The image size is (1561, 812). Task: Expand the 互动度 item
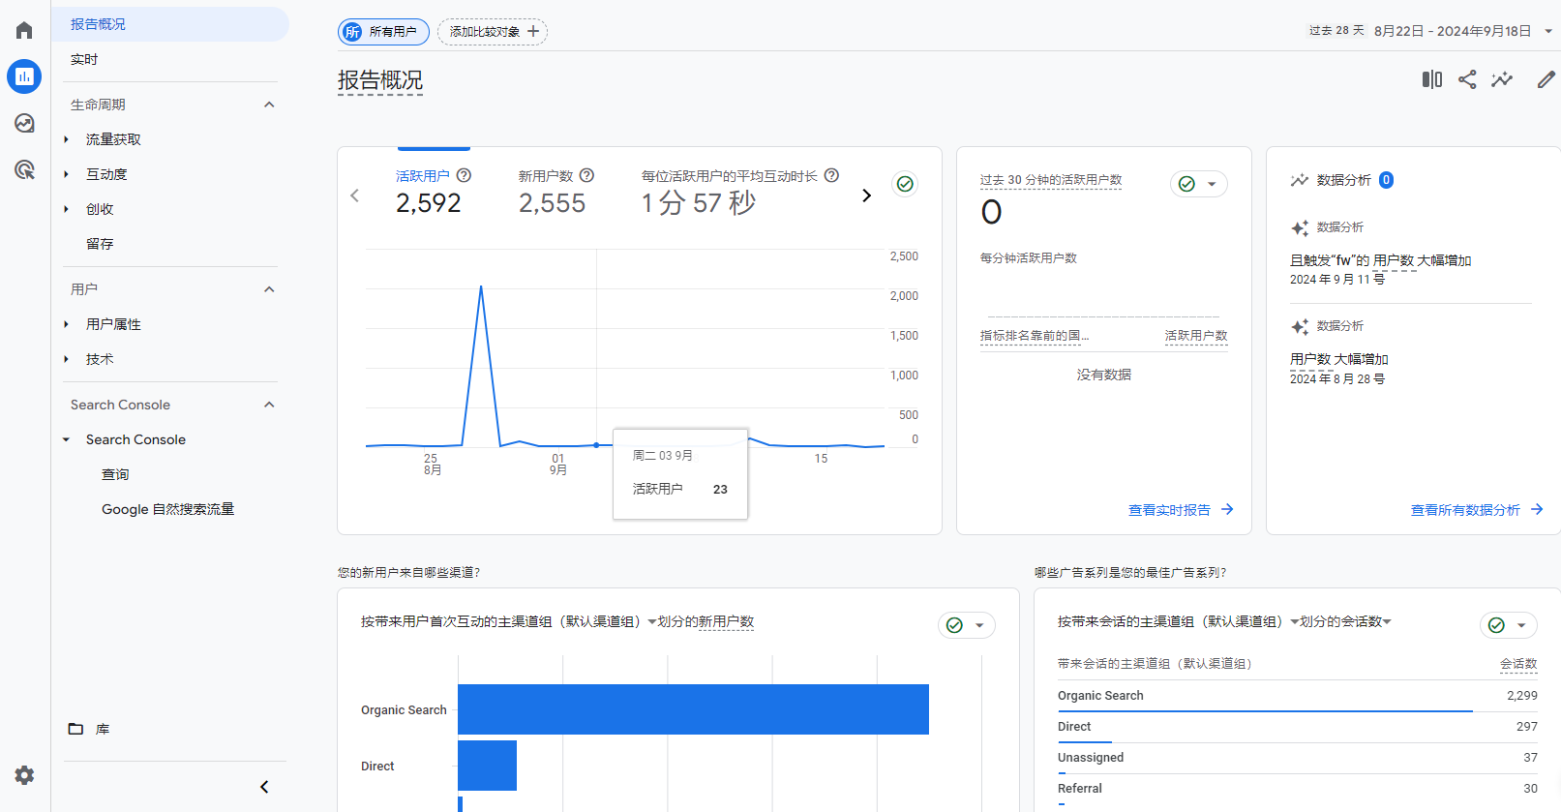(x=66, y=174)
